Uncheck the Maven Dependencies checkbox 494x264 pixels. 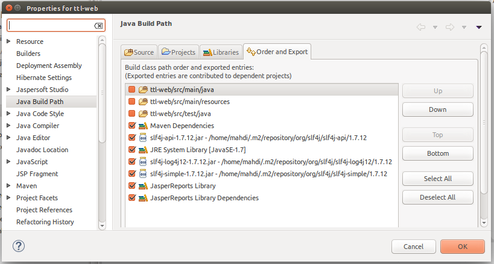point(131,126)
